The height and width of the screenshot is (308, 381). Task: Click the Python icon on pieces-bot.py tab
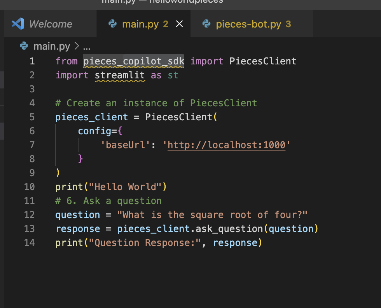click(206, 24)
